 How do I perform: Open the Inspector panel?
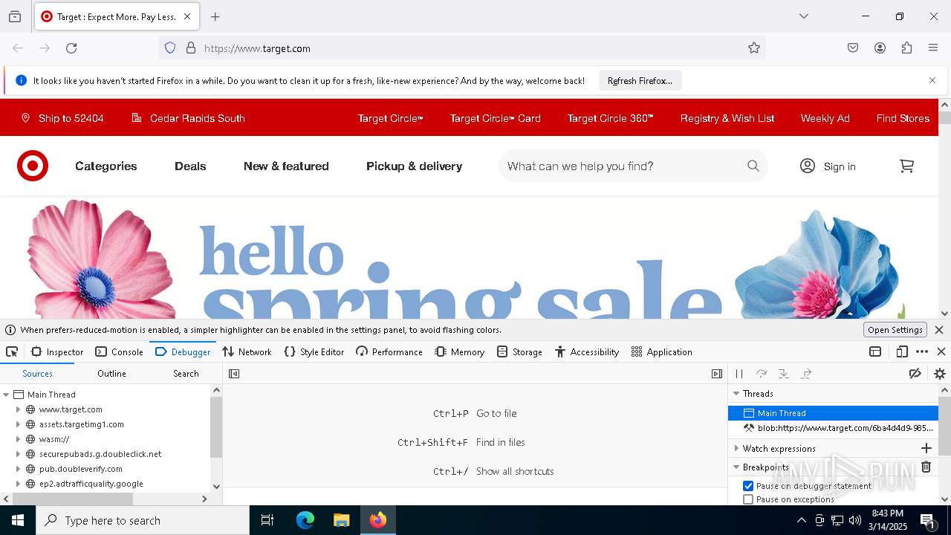[57, 352]
